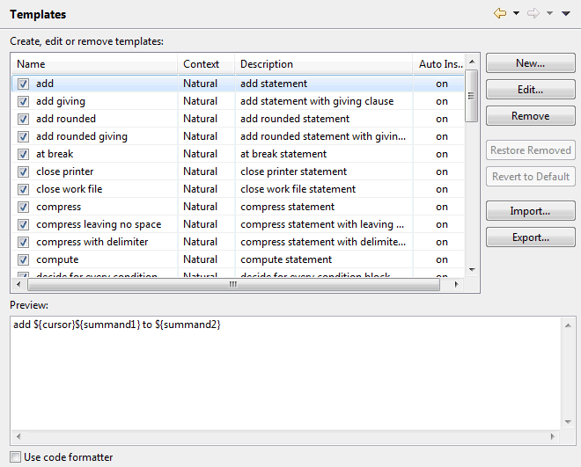Click the Description column header
The width and height of the screenshot is (581, 467).
322,64
